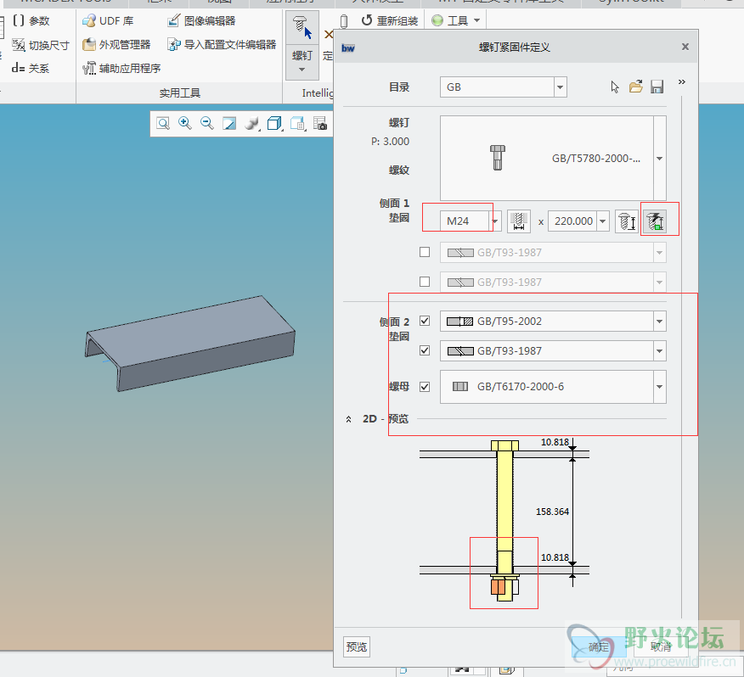
Task: Open the 工具 menu
Action: pos(457,20)
